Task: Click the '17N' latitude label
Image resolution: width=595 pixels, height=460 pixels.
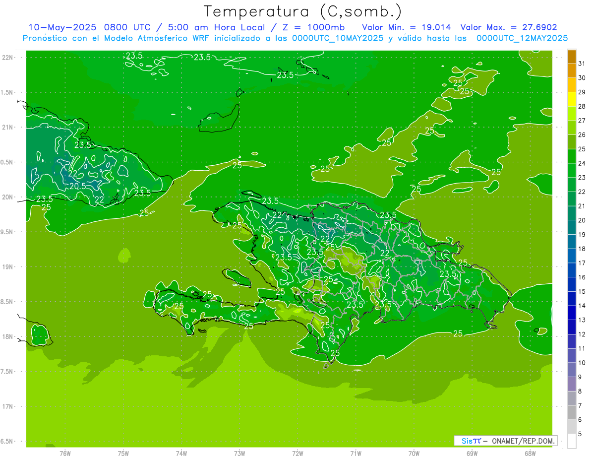Action: (8, 406)
